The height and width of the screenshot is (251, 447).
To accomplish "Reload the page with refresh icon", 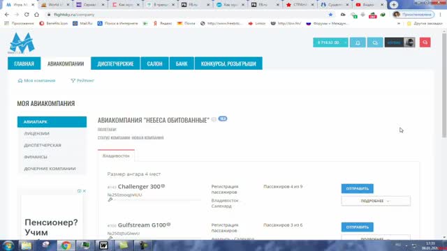I will point(27,15).
